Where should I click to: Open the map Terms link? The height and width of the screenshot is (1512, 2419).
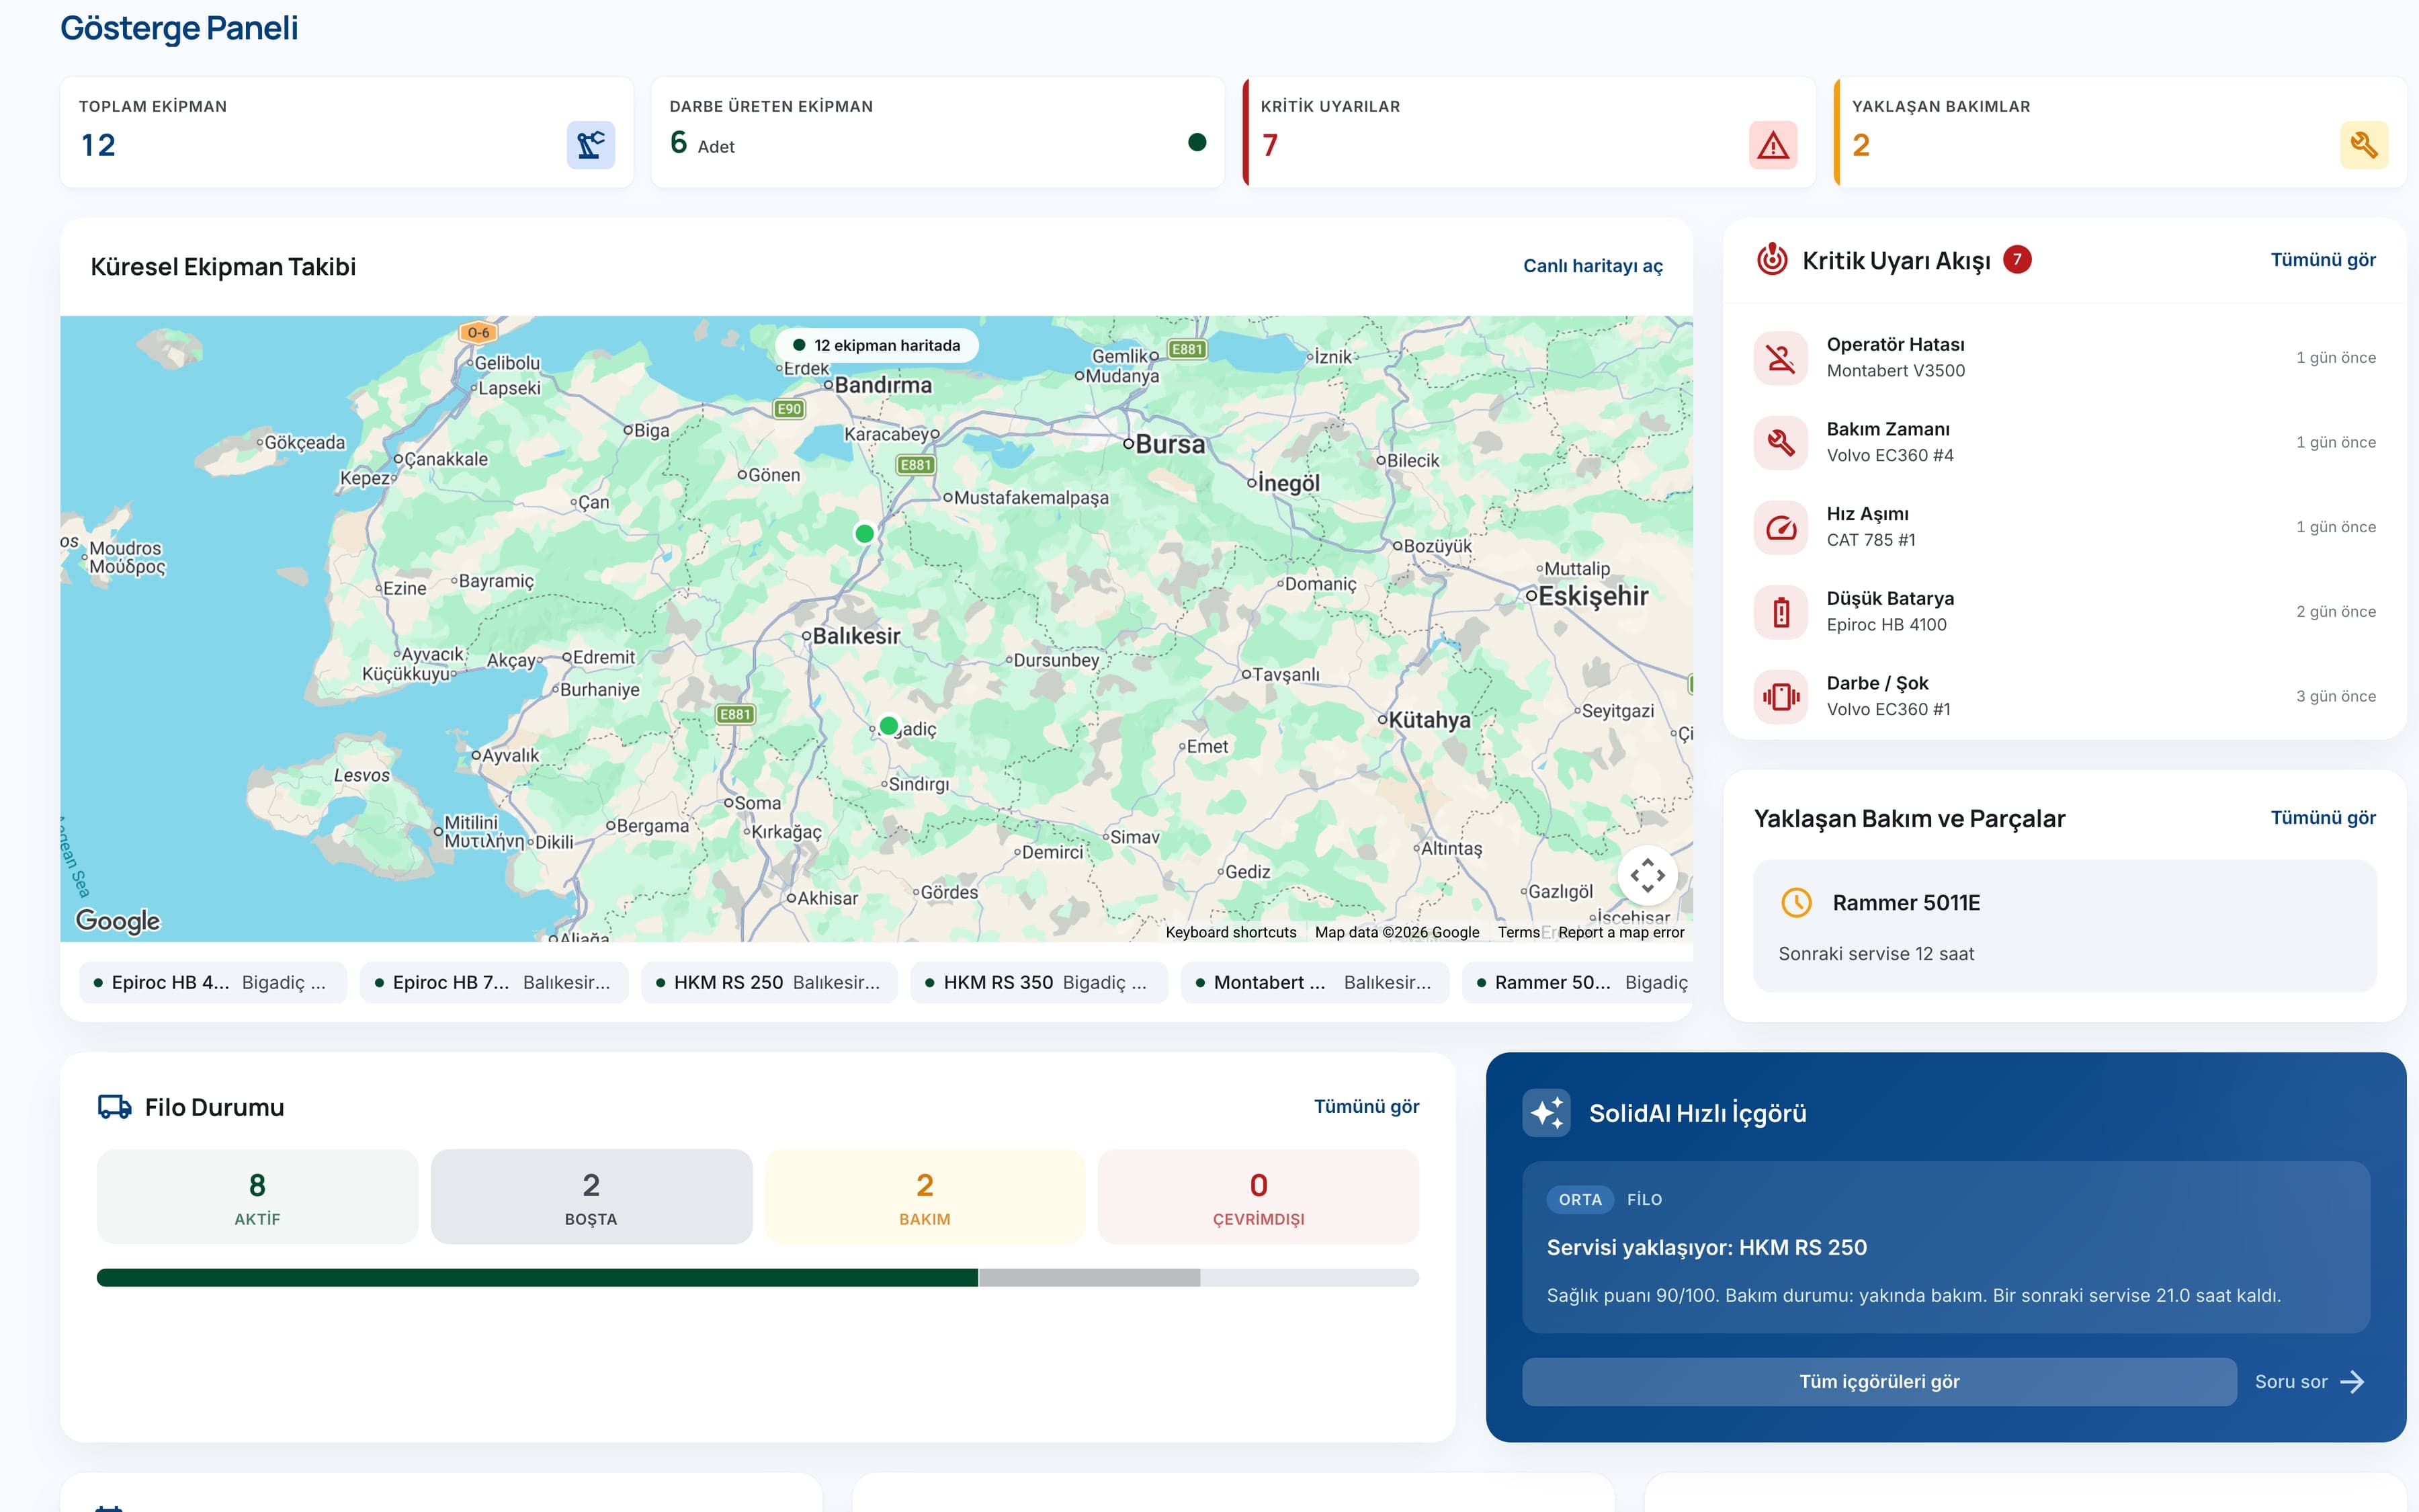point(1519,933)
